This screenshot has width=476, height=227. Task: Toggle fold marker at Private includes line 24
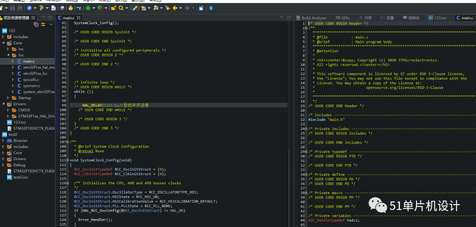coord(306,129)
